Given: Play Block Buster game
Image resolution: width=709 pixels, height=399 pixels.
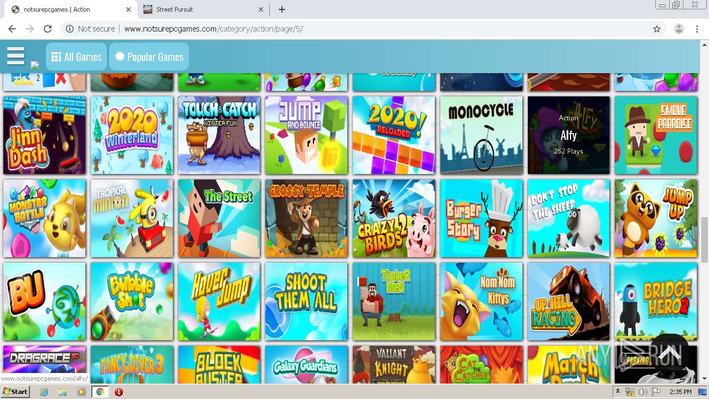Looking at the screenshot, I should pos(219,365).
